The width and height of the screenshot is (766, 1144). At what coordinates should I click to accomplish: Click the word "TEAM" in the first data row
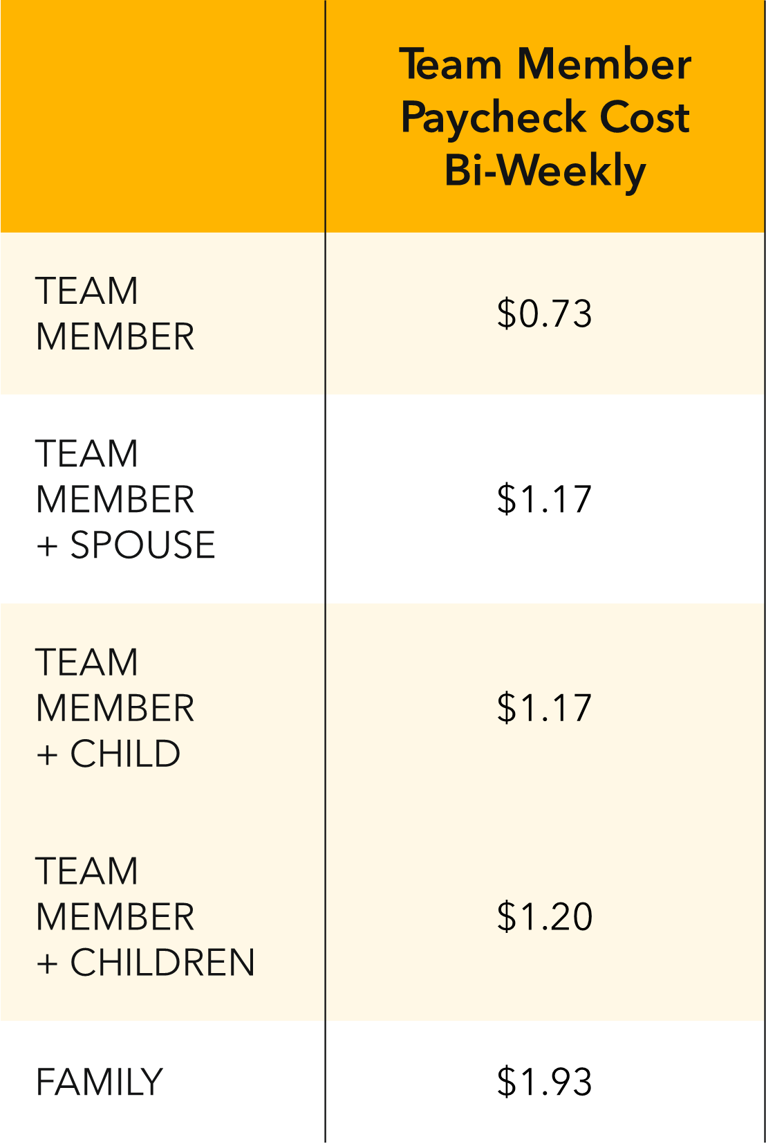87,291
